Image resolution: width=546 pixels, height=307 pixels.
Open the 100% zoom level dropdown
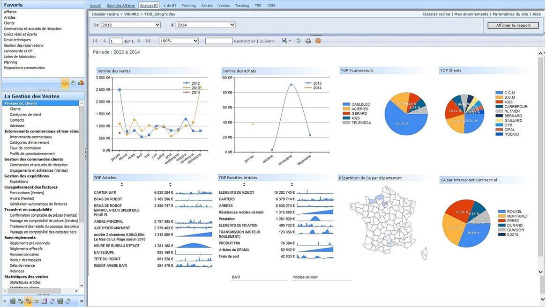pos(179,41)
